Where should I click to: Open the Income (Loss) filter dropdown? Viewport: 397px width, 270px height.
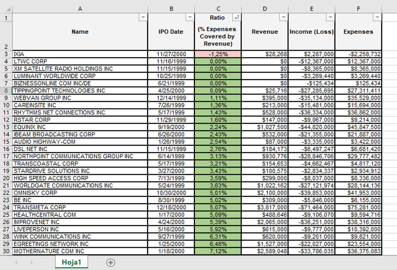(330, 17)
